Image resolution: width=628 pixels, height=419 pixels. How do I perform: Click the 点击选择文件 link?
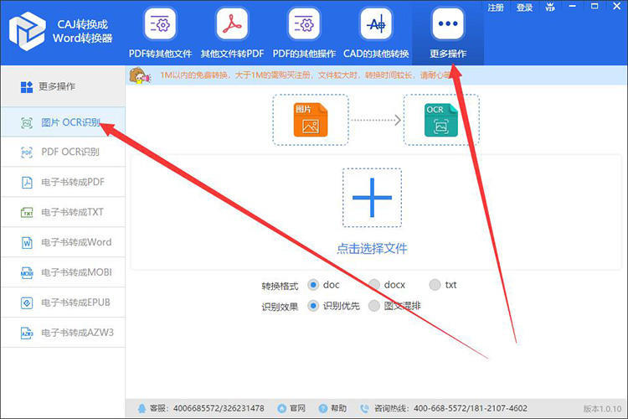click(x=372, y=249)
